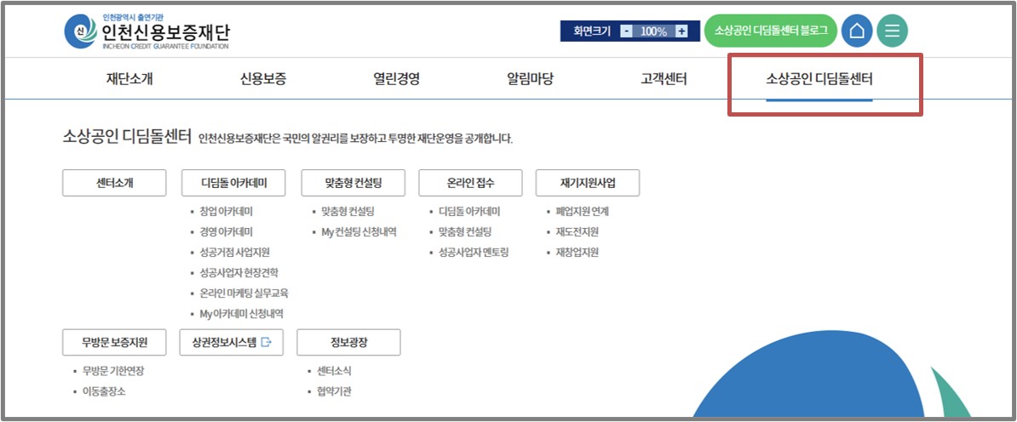Click the 소상공인 디딤돌센터 section heading
Viewport: 1017px width, 422px height.
127,137
